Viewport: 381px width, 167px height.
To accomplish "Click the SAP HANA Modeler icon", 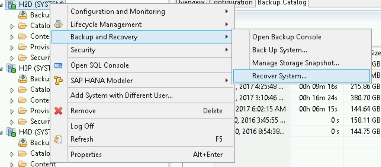I will (58, 80).
